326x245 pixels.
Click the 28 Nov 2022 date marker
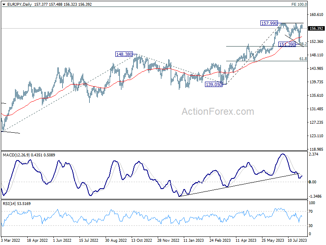pos(168,240)
